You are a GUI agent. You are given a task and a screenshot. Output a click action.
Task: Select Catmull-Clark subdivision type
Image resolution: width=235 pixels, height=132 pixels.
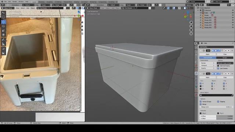click(x=208, y=58)
